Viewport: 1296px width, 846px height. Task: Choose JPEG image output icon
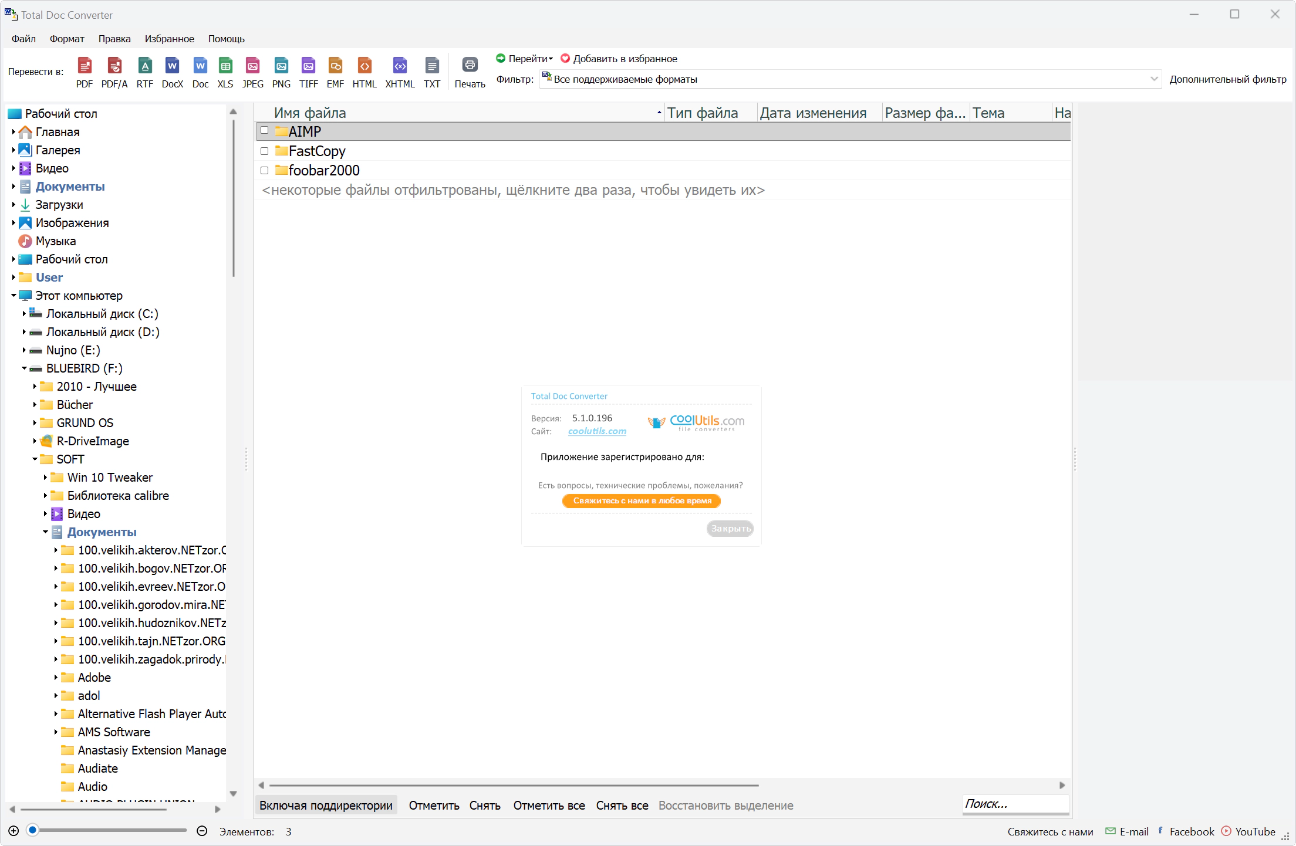click(253, 66)
